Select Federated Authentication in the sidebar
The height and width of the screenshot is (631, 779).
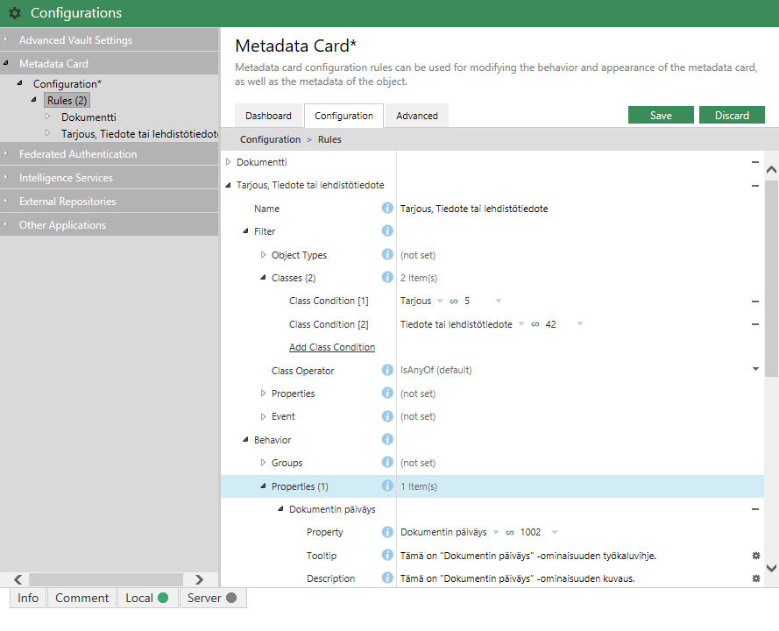click(78, 154)
